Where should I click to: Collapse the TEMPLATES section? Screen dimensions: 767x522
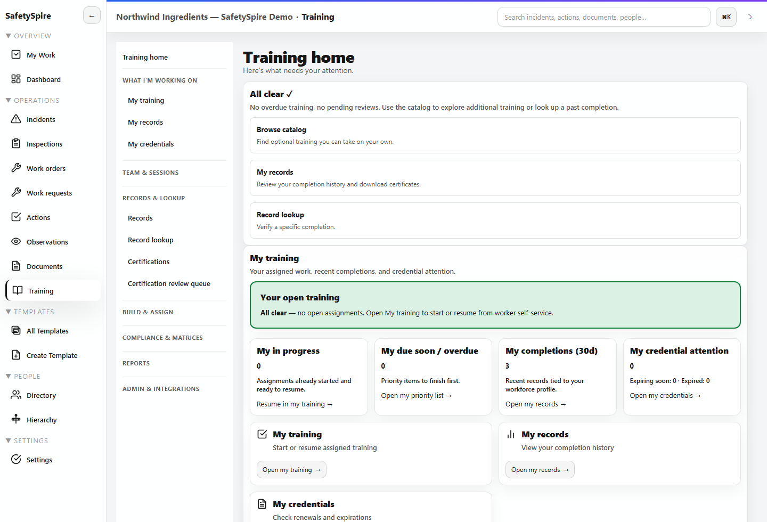point(30,312)
